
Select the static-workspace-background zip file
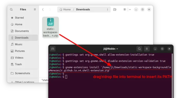tap(50, 27)
